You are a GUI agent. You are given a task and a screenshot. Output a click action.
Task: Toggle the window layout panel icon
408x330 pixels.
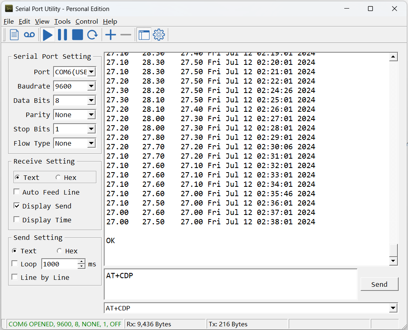[144, 35]
